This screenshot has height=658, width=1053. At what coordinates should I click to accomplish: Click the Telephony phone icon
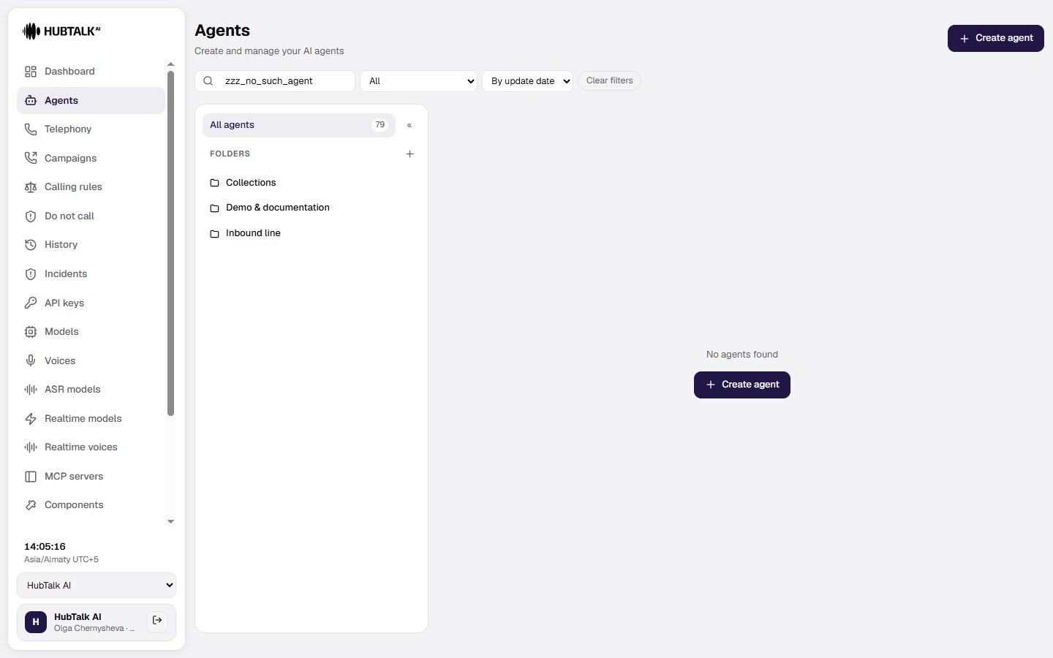[31, 129]
